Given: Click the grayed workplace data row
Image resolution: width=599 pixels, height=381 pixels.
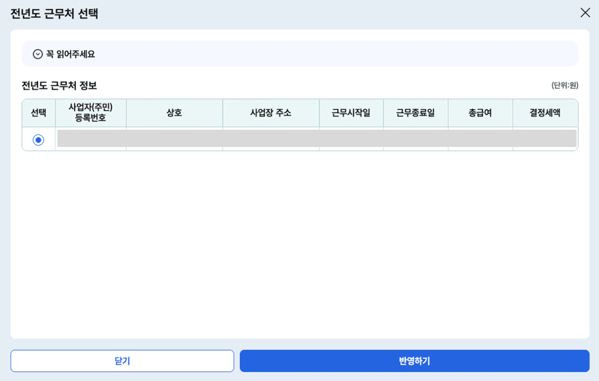Looking at the screenshot, I should point(316,139).
